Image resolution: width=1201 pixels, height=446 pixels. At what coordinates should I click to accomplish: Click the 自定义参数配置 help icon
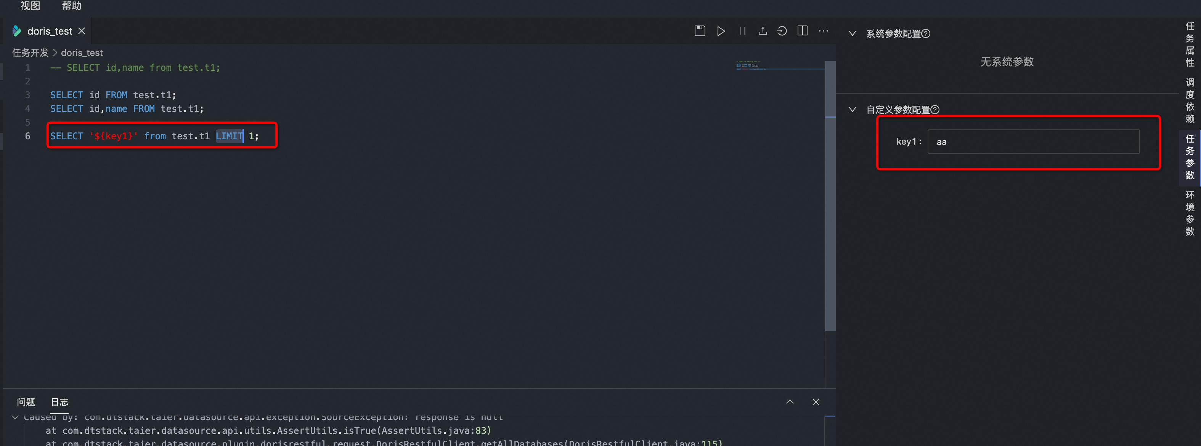935,109
